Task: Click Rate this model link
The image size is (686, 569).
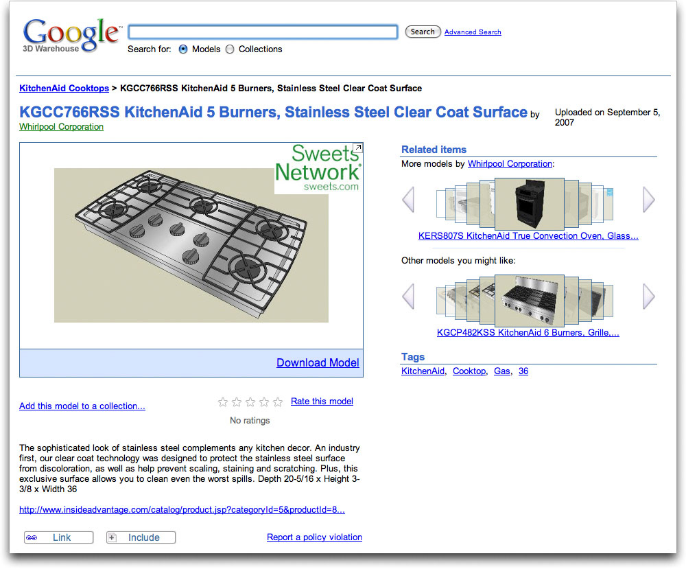Action: (x=322, y=401)
